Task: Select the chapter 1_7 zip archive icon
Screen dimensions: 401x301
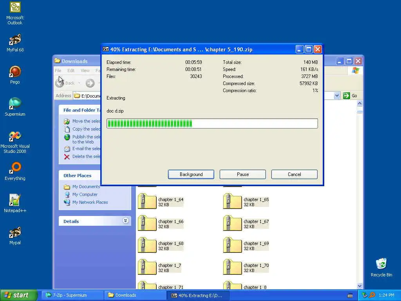Action: pos(147,267)
